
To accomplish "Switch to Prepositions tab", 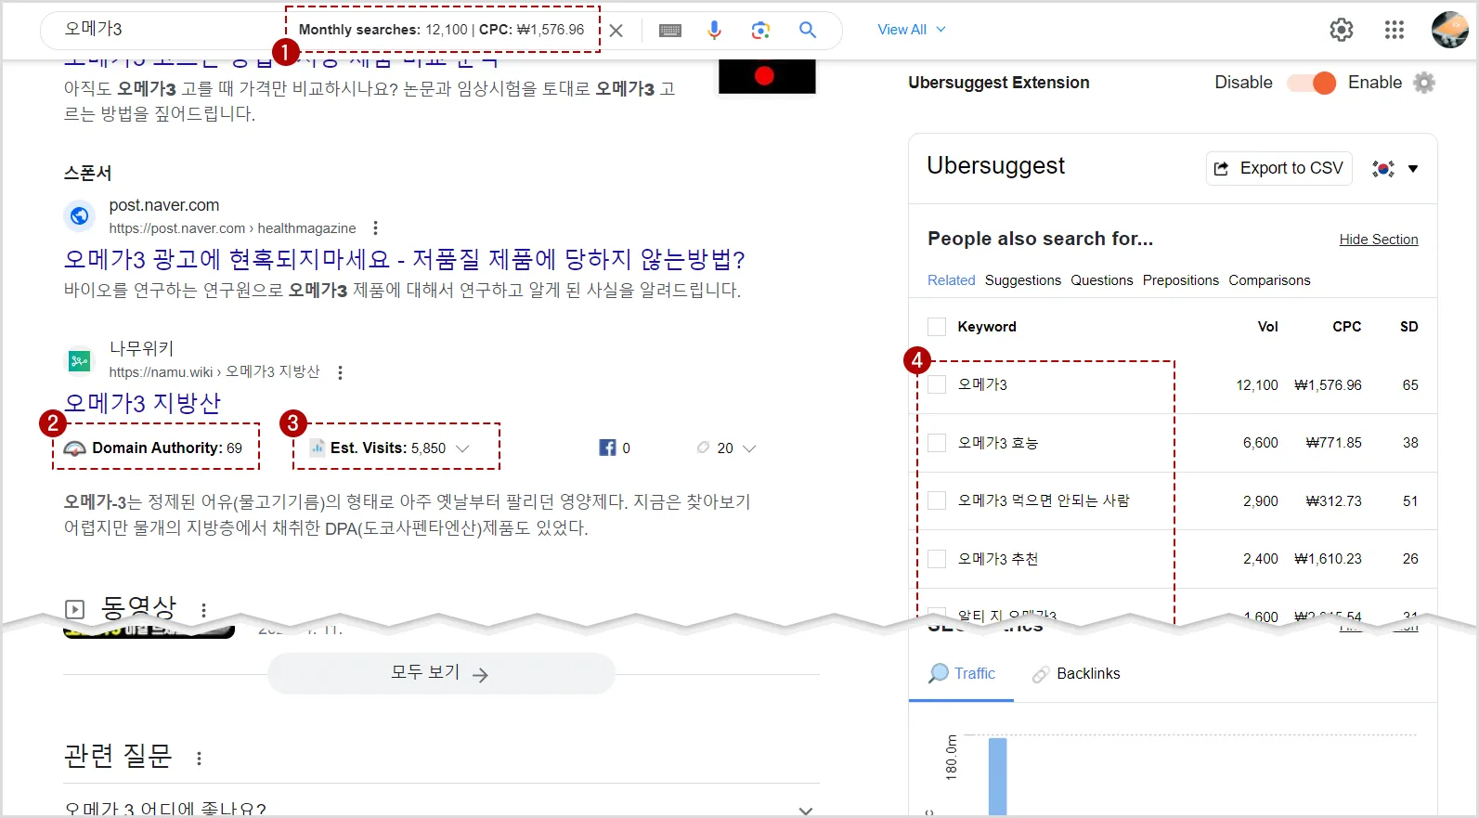I will [x=1181, y=280].
